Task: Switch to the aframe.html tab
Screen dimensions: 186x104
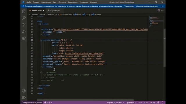Action: pyautogui.click(x=37, y=10)
